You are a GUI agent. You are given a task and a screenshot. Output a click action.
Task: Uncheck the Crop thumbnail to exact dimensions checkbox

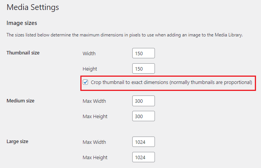pos(86,82)
